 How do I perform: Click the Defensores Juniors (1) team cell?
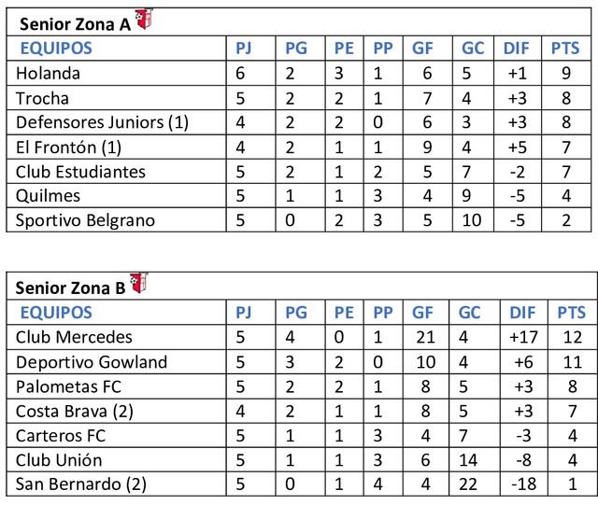point(102,121)
